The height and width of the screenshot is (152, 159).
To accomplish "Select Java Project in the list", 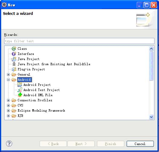I will click(x=28, y=59).
